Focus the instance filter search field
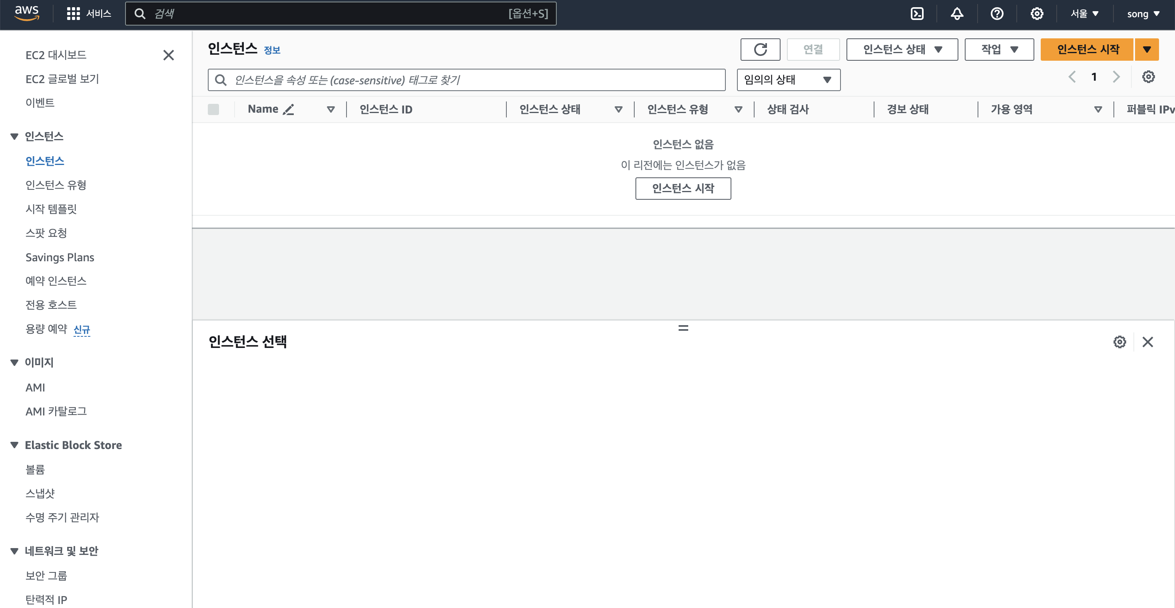Screen dimensions: 1175x608 click(x=466, y=80)
